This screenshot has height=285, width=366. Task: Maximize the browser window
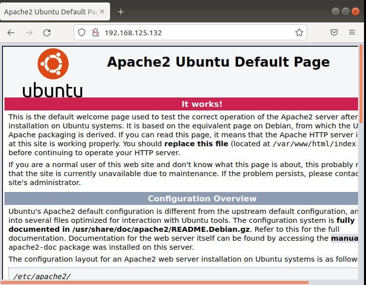tap(346, 11)
